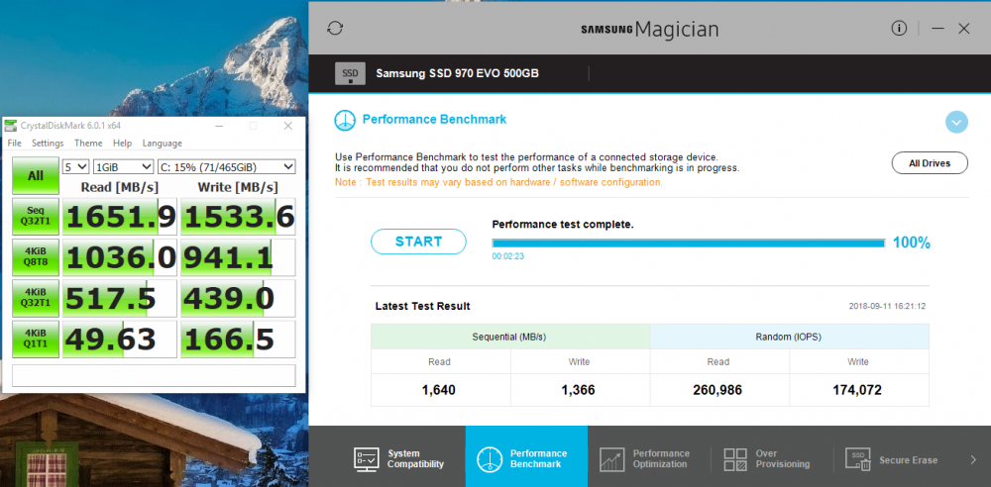Click the 4KiB Q1T1 read value 49.63
This screenshot has height=487, width=991.
tap(120, 339)
